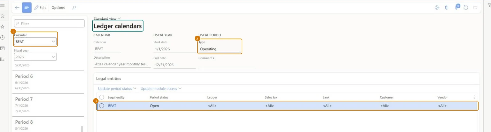Select Period 7 in the list
Image resolution: width=491 pixels, height=132 pixels.
click(48, 105)
